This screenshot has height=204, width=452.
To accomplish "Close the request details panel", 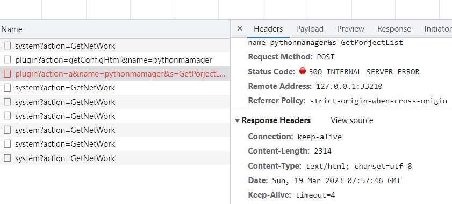I will pyautogui.click(x=240, y=28).
